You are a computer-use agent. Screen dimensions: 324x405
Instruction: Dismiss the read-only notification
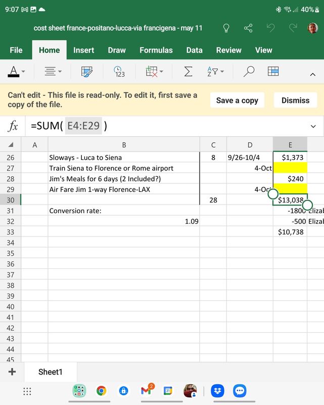295,100
